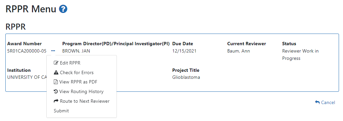Click the PDF file icon in the menu
Screen dimensions: 343x121
point(56,82)
